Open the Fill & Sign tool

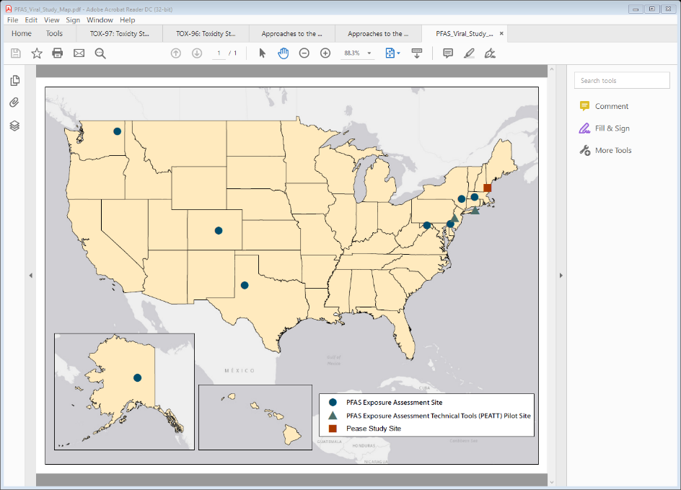612,128
